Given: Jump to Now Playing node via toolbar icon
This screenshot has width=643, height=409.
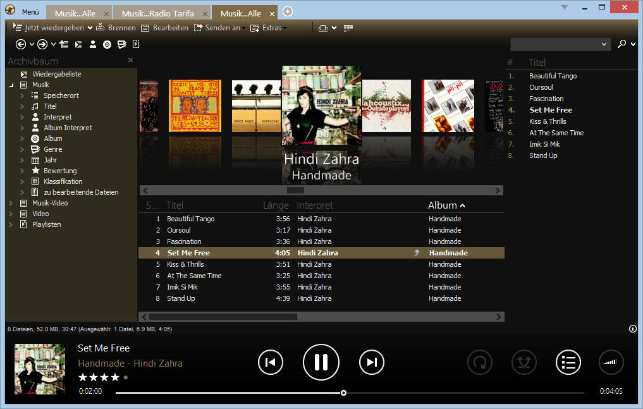Looking at the screenshot, I should 78,44.
